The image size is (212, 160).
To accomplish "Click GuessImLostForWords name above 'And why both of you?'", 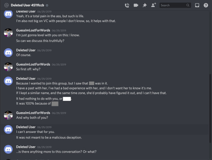I will click(x=33, y=113).
